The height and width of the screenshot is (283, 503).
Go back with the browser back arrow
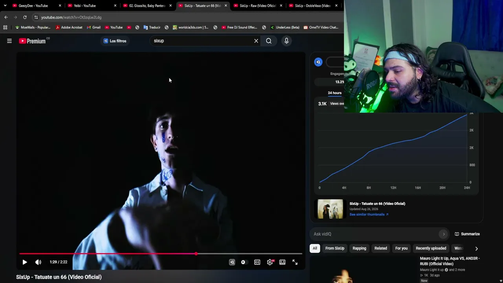point(6,17)
